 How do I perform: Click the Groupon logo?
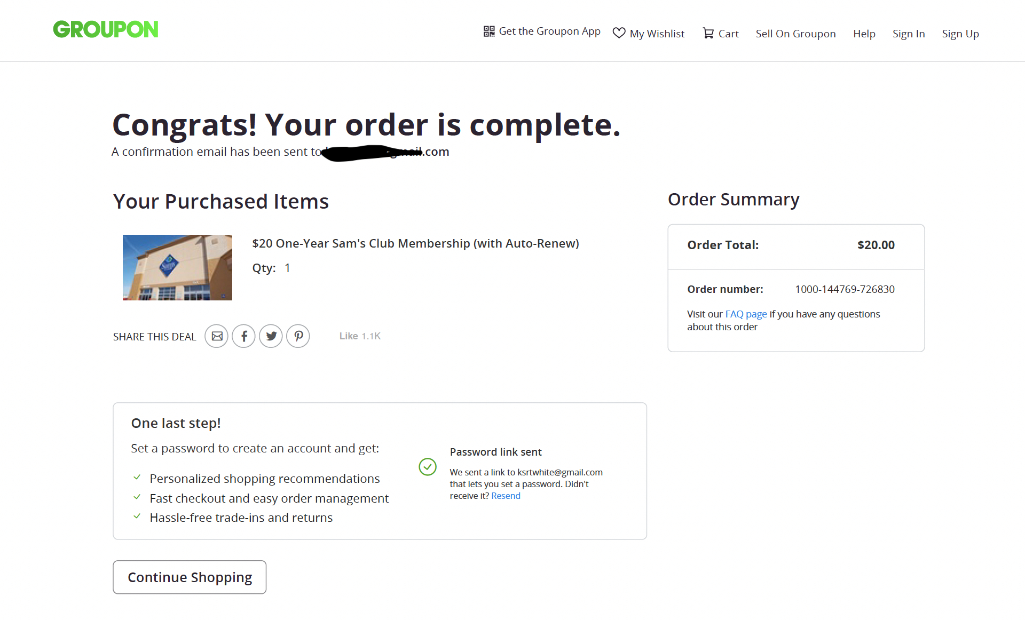click(106, 29)
